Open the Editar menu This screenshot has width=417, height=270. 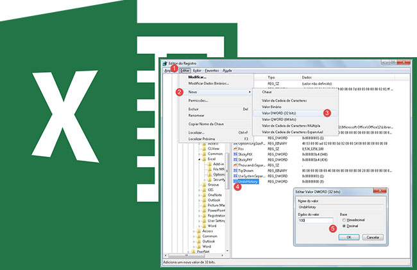tap(185, 71)
